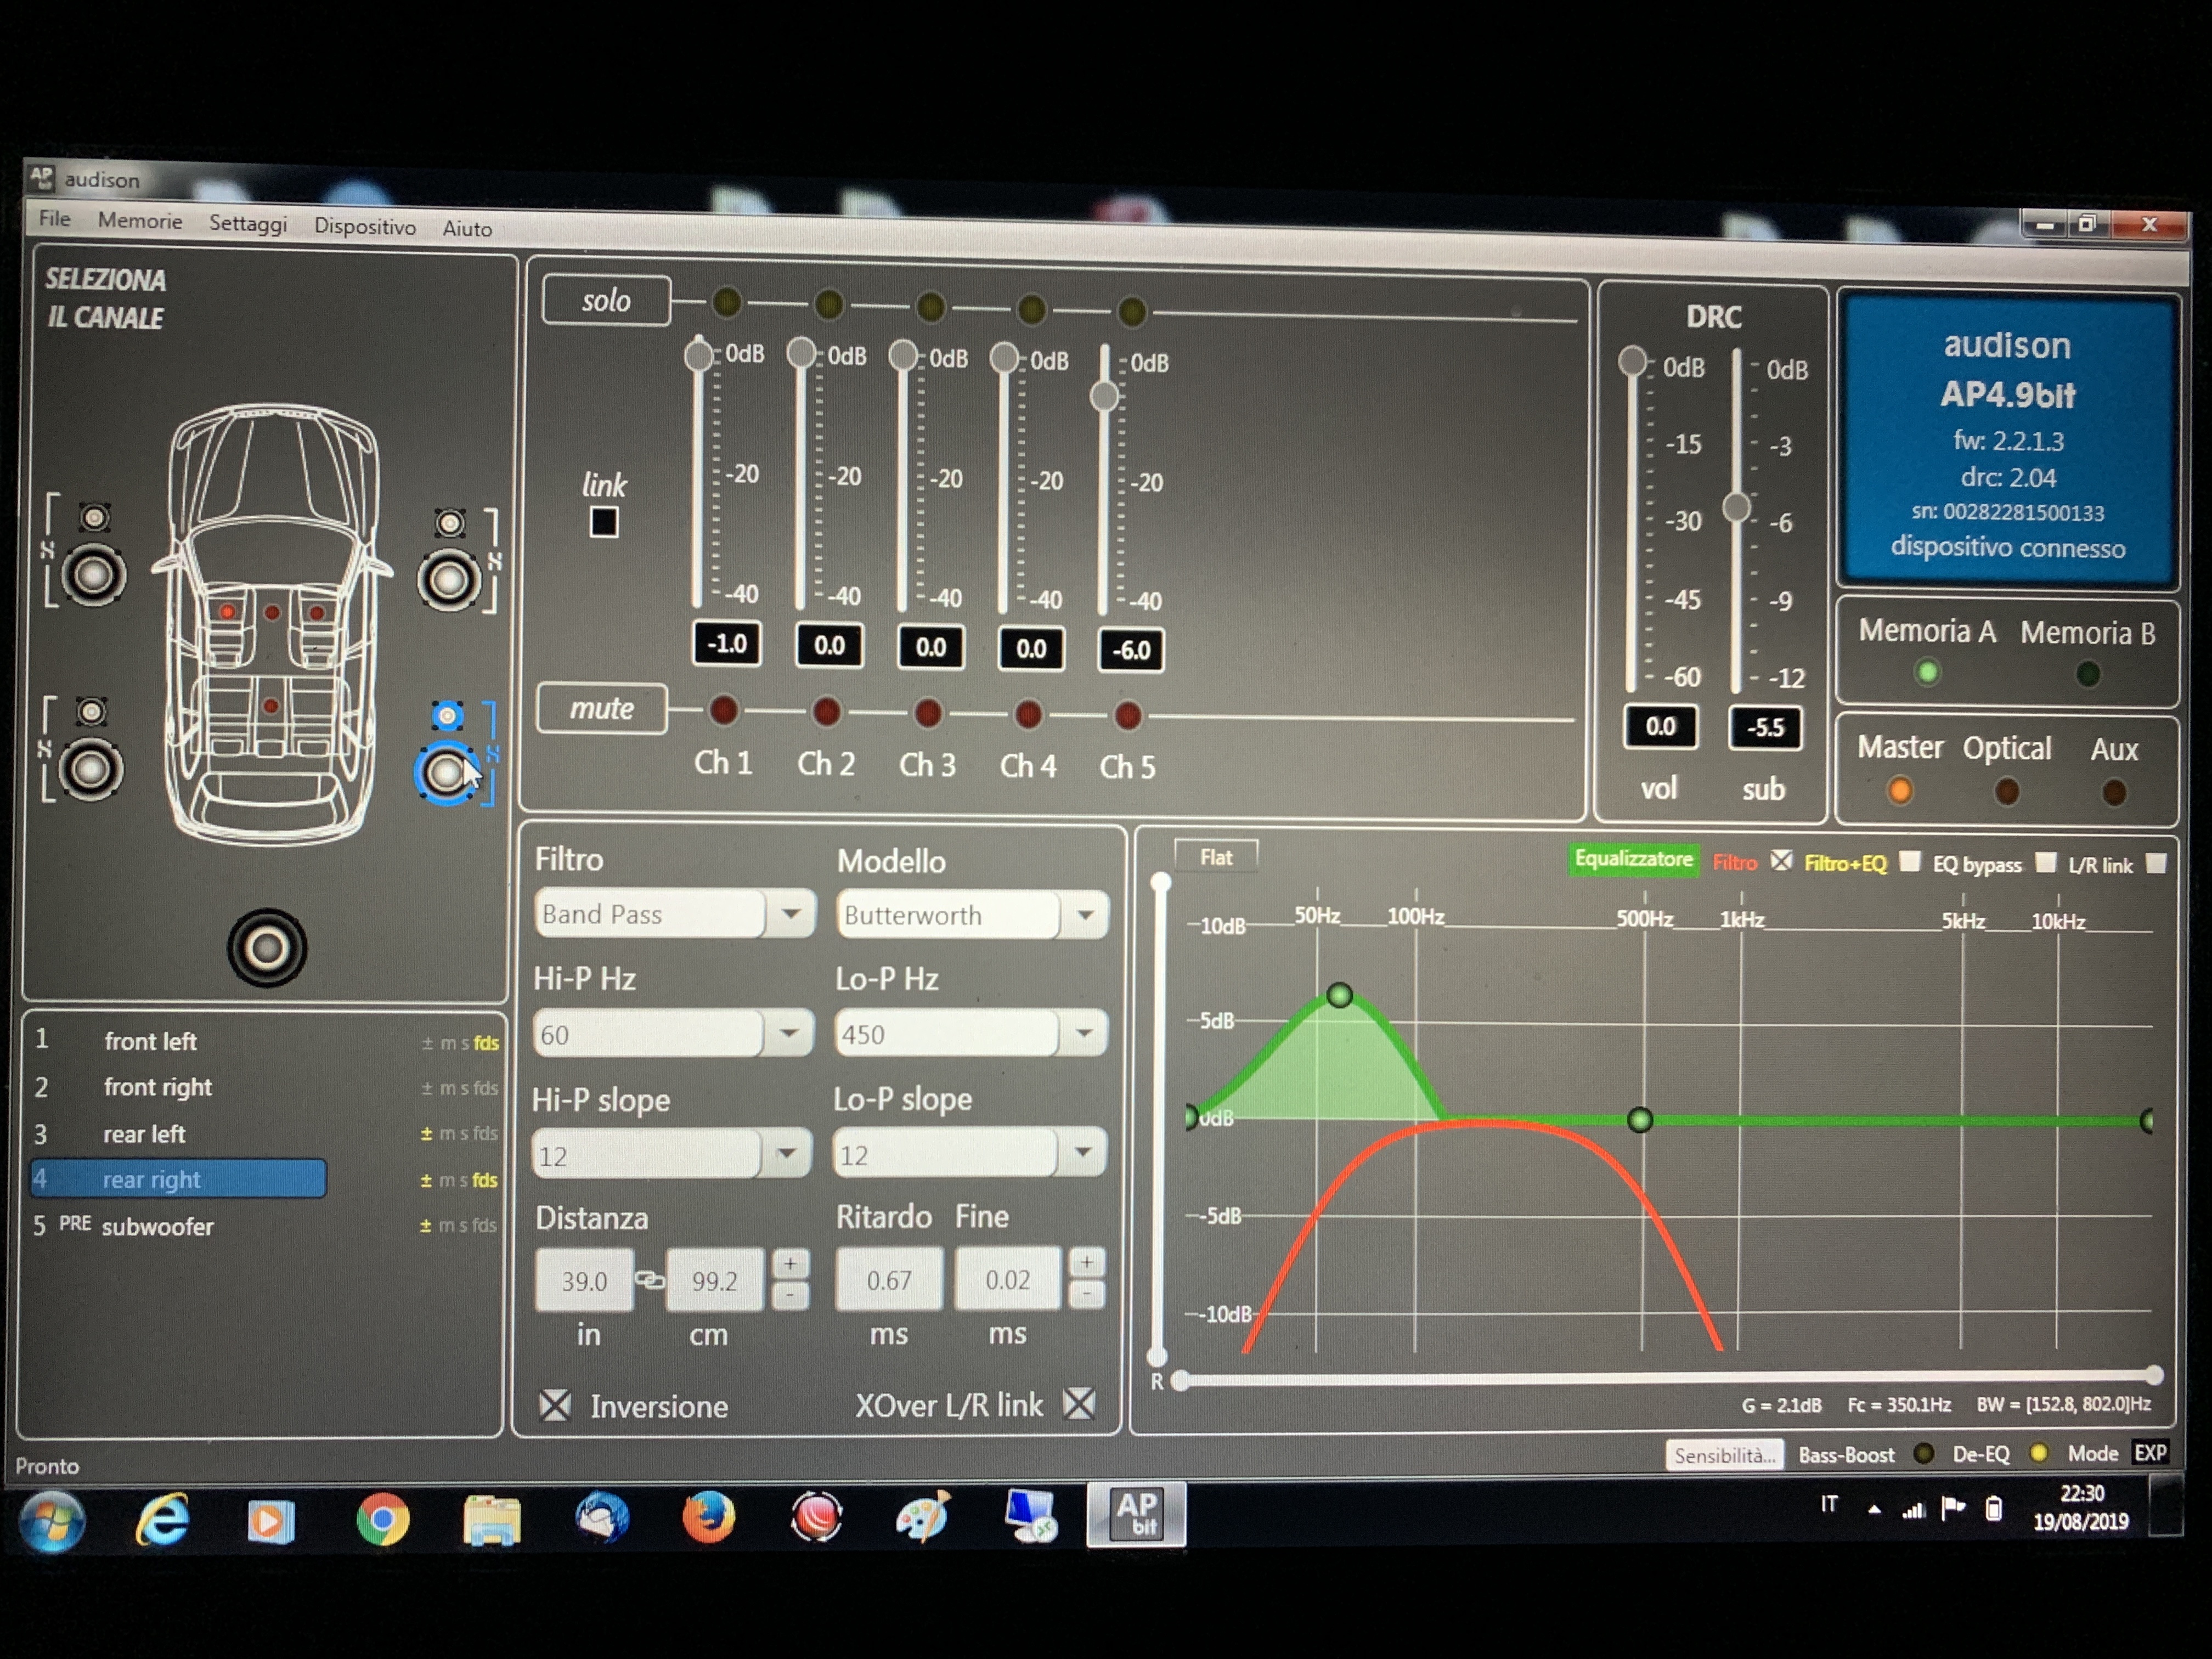Enable the EQ bypass checkbox
The width and height of the screenshot is (2212, 1659).
[2046, 862]
